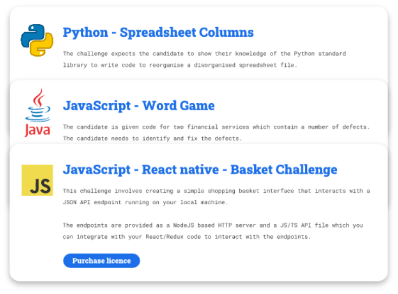Click the shopping basket interface description
Viewport: 398px width, 294px height.
tap(216, 196)
